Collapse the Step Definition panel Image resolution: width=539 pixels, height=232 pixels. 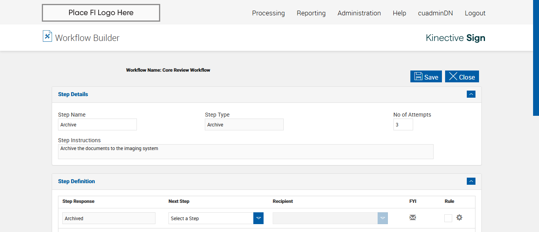pos(471,181)
